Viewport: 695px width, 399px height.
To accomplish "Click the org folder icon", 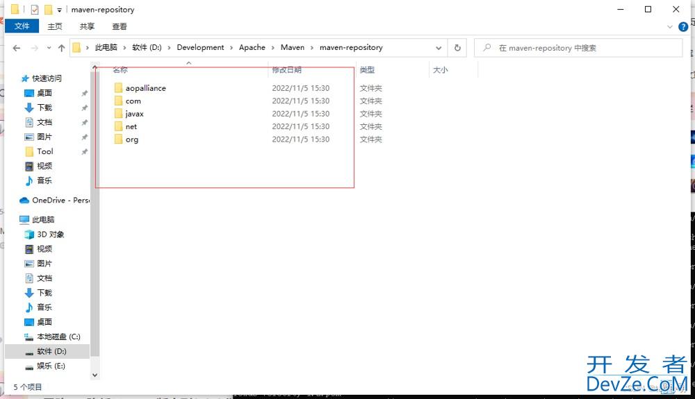I will click(118, 139).
